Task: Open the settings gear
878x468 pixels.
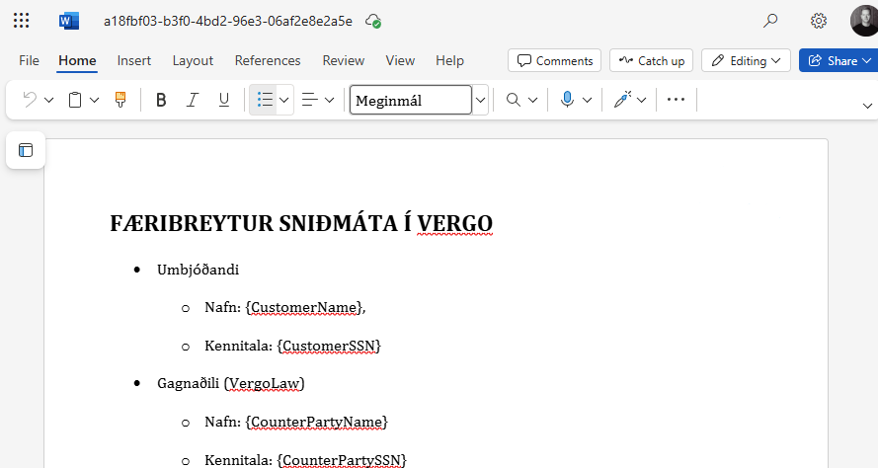Action: [x=819, y=21]
